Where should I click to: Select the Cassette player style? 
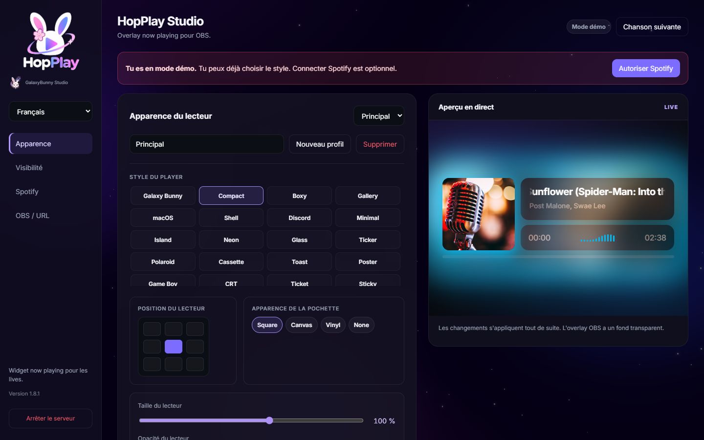click(231, 262)
